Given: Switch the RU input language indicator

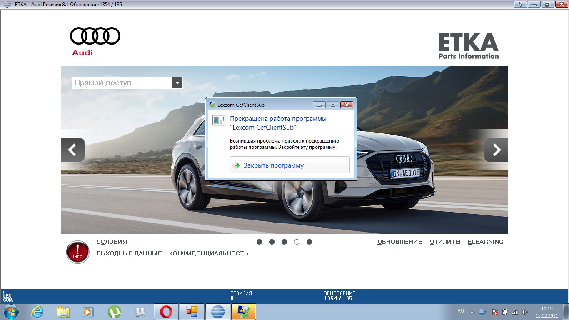Looking at the screenshot, I should coord(460,311).
